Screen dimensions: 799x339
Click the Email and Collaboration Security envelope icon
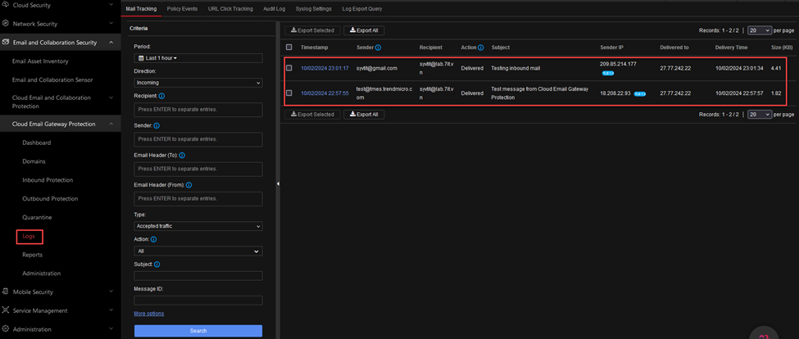6,43
